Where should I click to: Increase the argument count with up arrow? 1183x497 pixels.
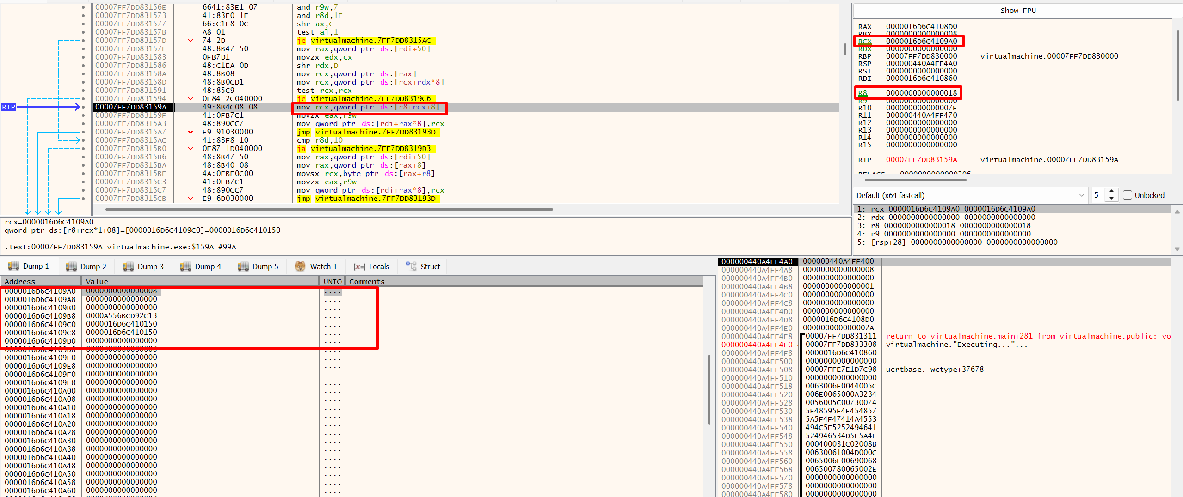tap(1112, 192)
